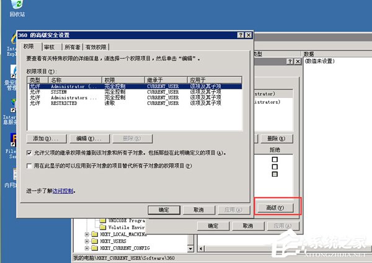This screenshot has width=372, height=263.
Task: Click the UNICODE Program folder icon
Action: coord(103,220)
